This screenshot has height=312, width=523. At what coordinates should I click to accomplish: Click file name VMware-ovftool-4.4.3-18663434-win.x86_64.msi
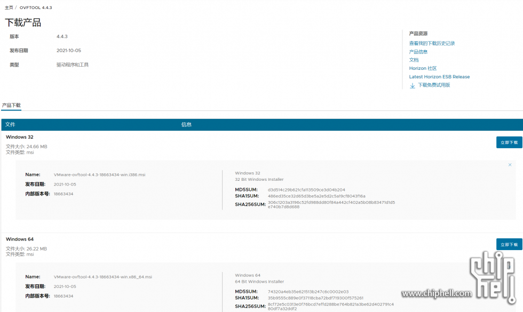click(x=102, y=277)
